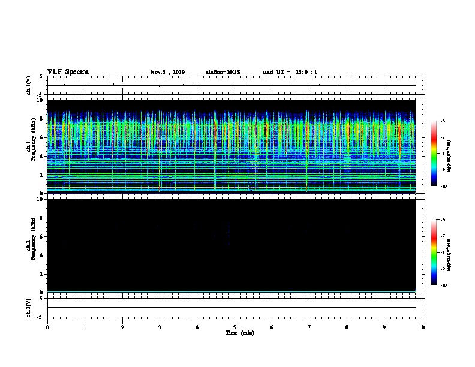Click the "8" kHz tick on ch.2 frequency axis

(x=41, y=218)
